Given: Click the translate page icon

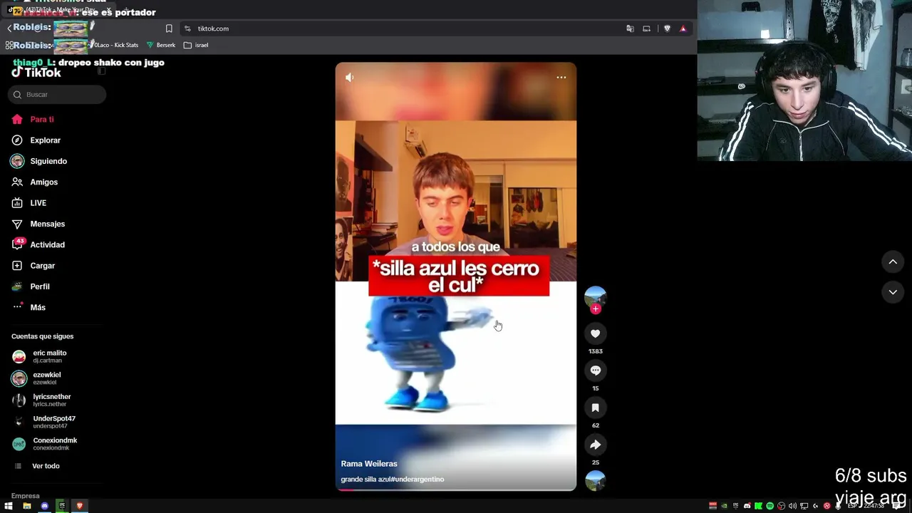Looking at the screenshot, I should [x=630, y=28].
